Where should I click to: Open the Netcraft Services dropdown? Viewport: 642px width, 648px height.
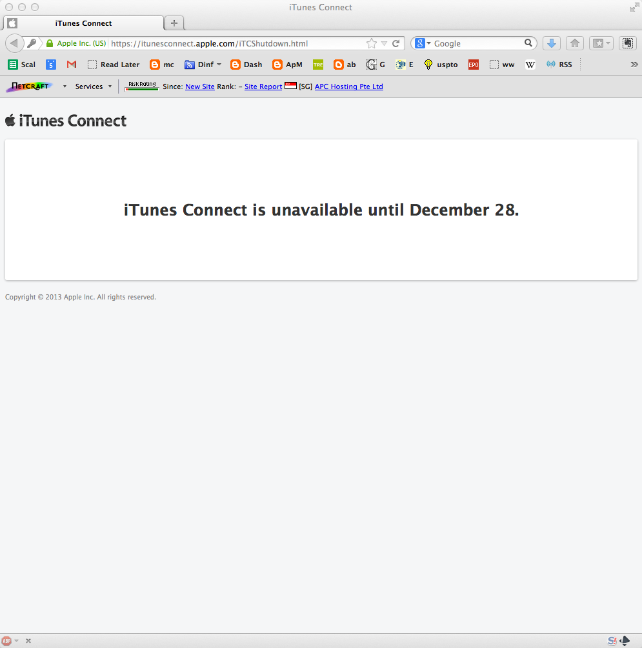pyautogui.click(x=94, y=86)
